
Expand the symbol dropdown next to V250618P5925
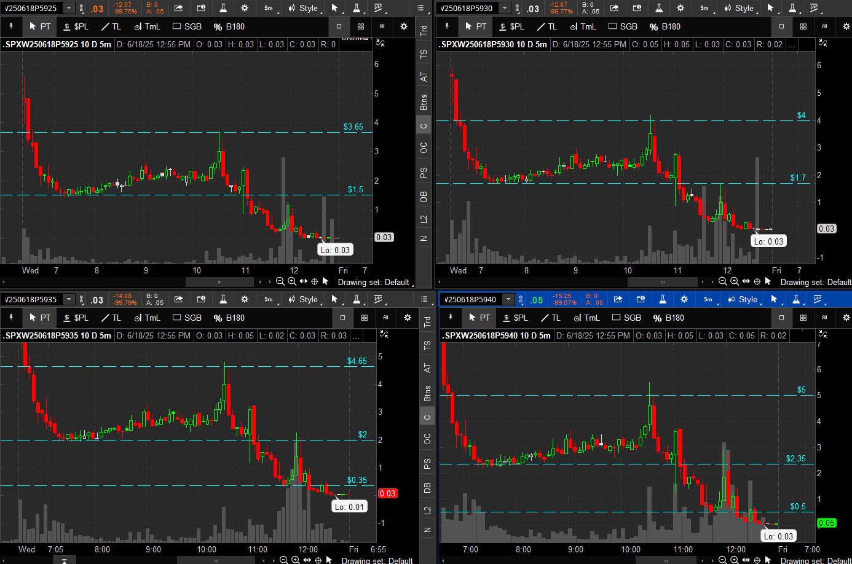[69, 8]
